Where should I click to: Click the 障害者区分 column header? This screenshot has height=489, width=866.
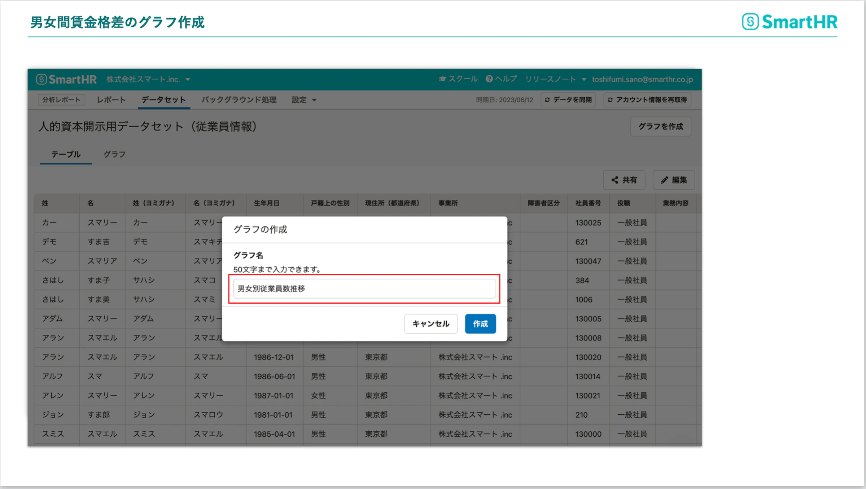543,203
